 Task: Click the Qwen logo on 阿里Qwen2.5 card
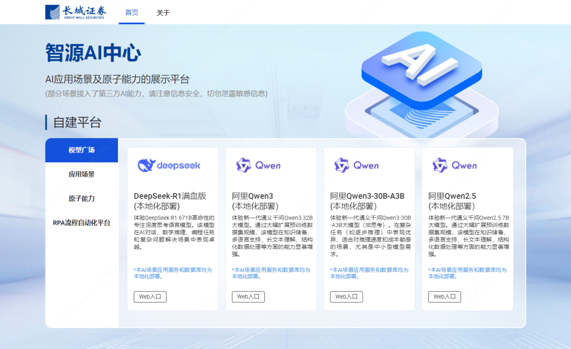pyautogui.click(x=455, y=166)
